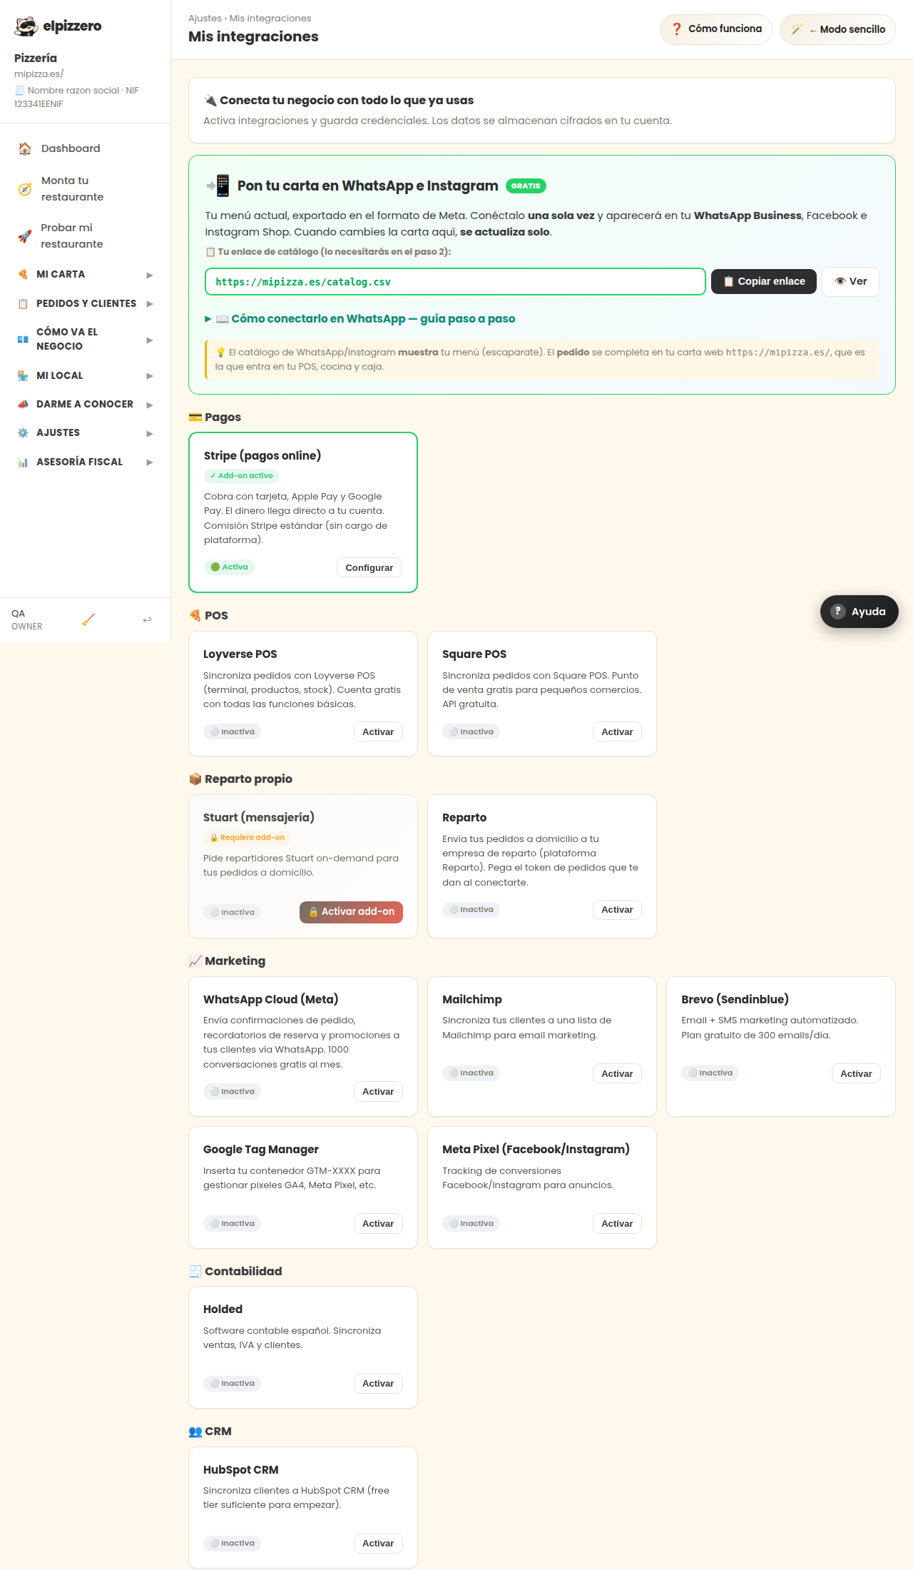Click Activar add-on on the Stuart card
Screen dimensions: 913x1570
pos(351,912)
